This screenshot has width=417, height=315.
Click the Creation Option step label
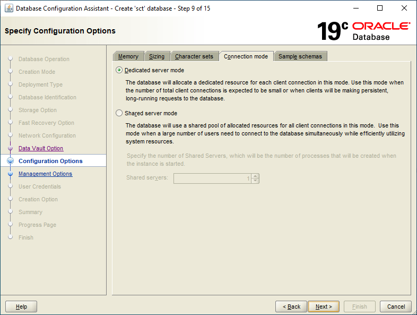pyautogui.click(x=38, y=199)
